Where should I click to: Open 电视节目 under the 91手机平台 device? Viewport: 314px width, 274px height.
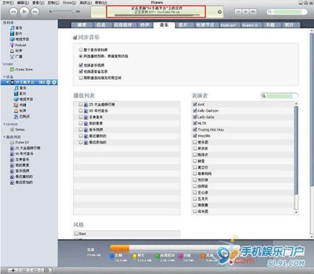coord(23,99)
